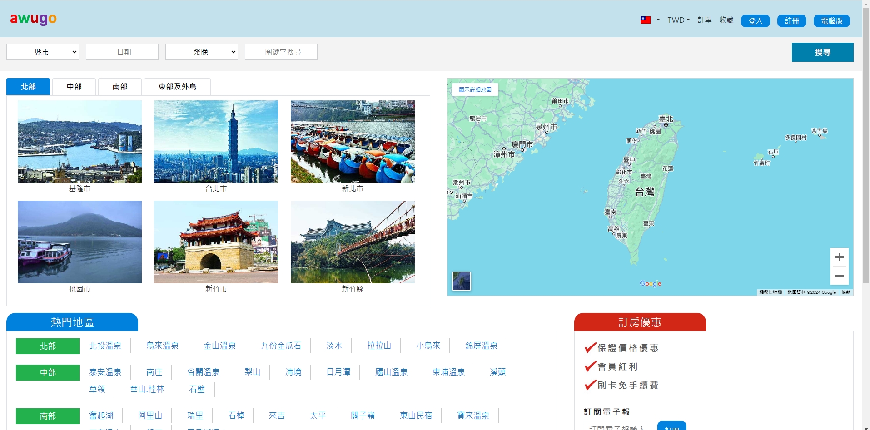Open the 幾晚 nights dropdown
This screenshot has height=430, width=870.
202,52
